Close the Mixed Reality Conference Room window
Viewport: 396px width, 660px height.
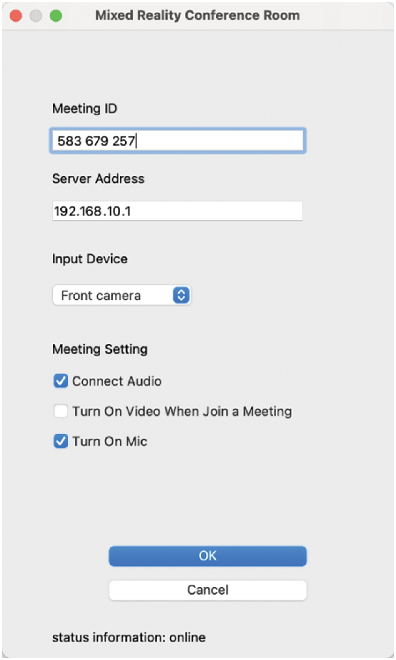pos(16,16)
